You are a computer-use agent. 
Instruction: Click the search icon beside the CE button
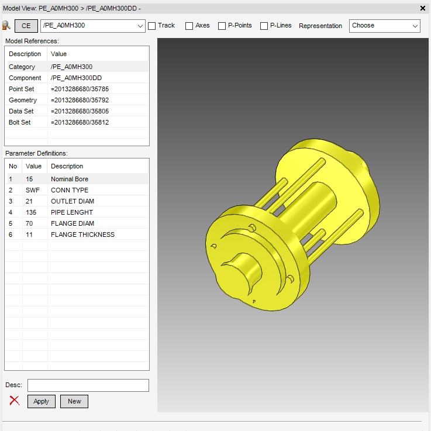6,26
